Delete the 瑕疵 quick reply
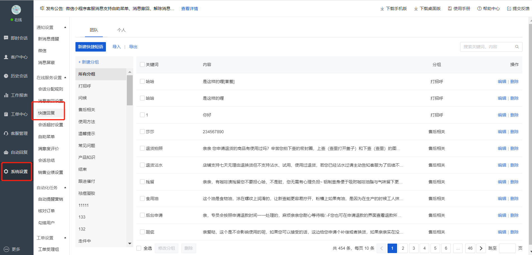 tap(514, 232)
